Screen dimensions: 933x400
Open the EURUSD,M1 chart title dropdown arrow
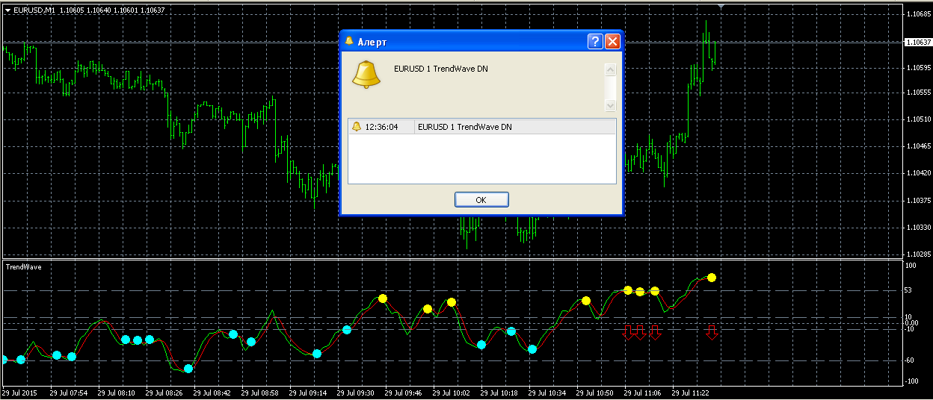click(x=7, y=10)
